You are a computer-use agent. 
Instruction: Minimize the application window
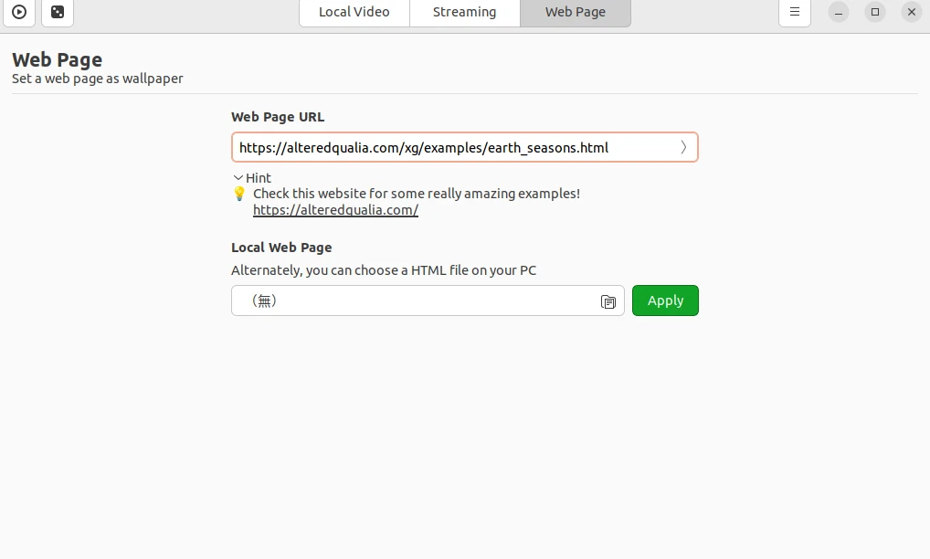tap(839, 13)
